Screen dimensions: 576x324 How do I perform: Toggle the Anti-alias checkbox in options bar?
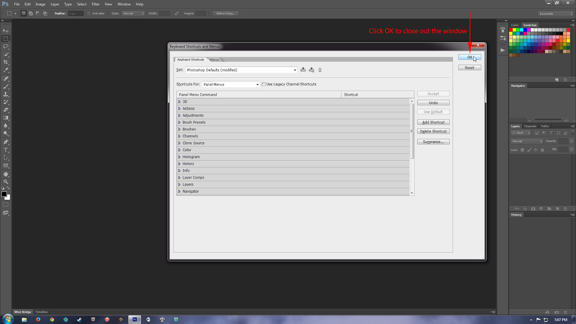pos(89,13)
